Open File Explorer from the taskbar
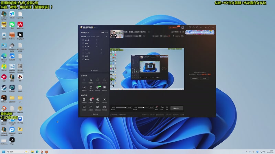The height and width of the screenshot is (154, 275). (32, 152)
